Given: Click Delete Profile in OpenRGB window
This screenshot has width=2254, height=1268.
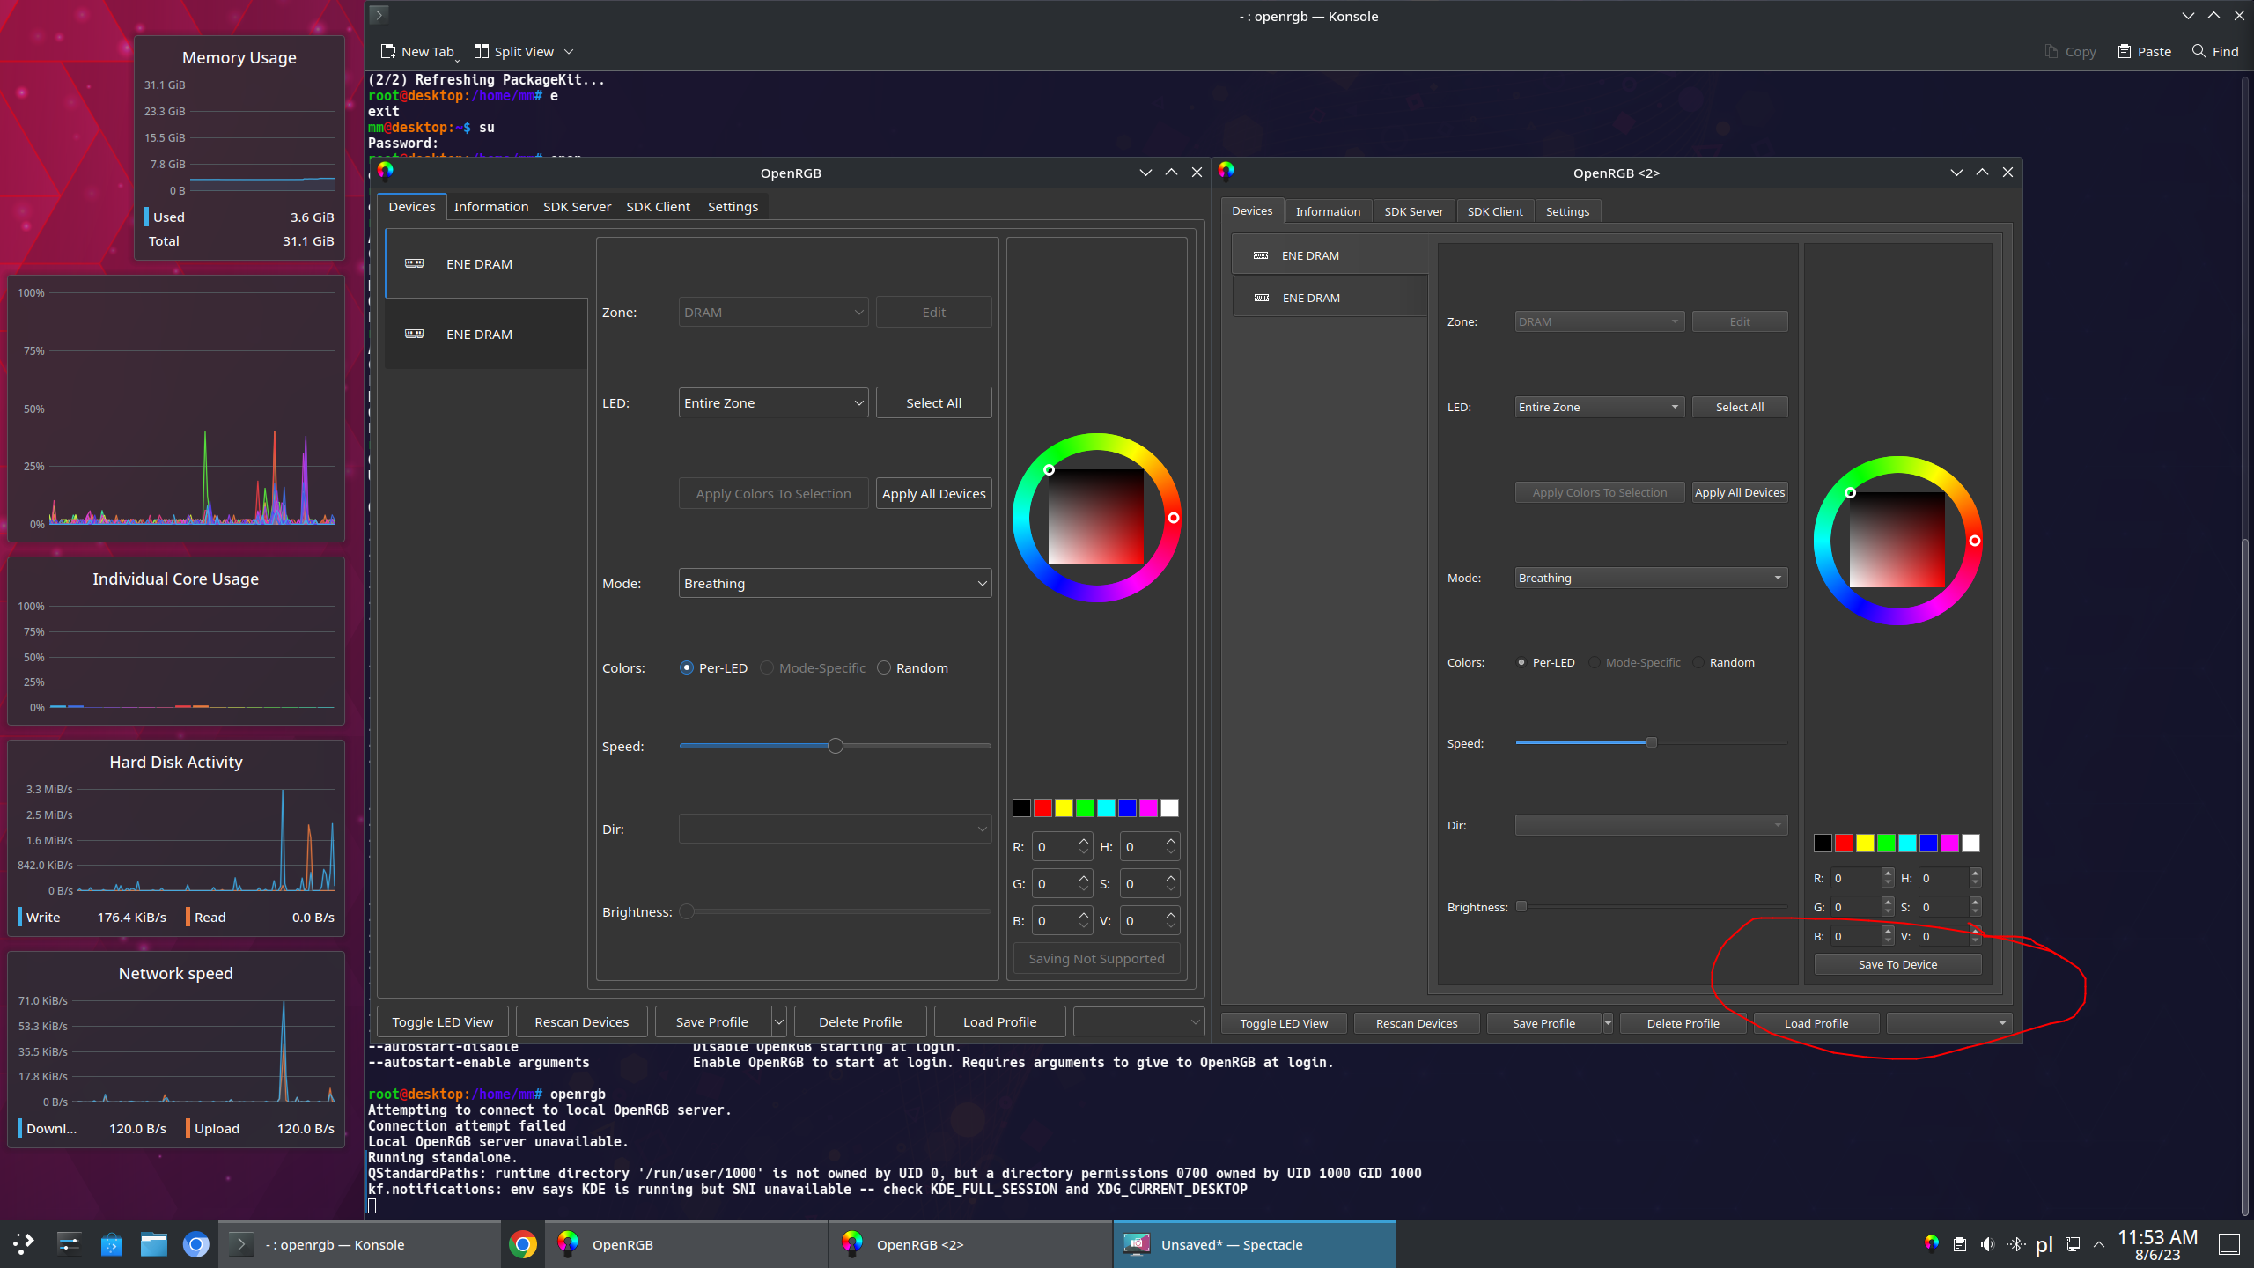Looking at the screenshot, I should click(860, 1021).
